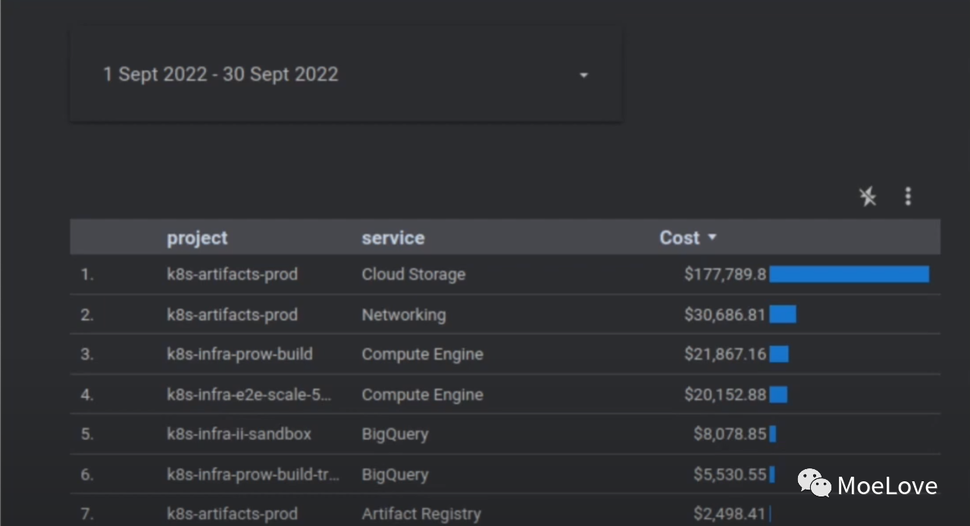The width and height of the screenshot is (970, 526).
Task: Click the $2,498.41 cost value
Action: [x=730, y=514]
